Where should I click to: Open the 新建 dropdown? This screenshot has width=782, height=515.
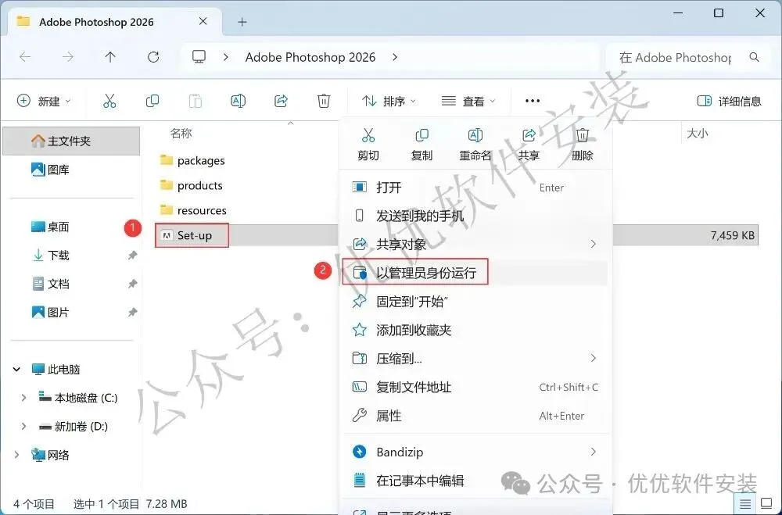(44, 102)
